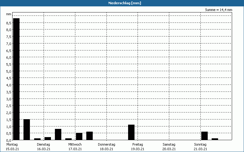This screenshot has height=152, width=244.
Task: Click the "Niederschlag [mm]" chart title
Action: click(x=125, y=3)
